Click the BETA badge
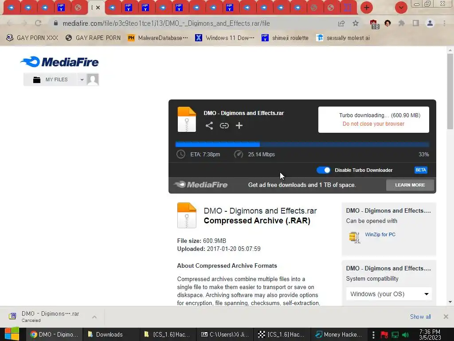 point(421,170)
